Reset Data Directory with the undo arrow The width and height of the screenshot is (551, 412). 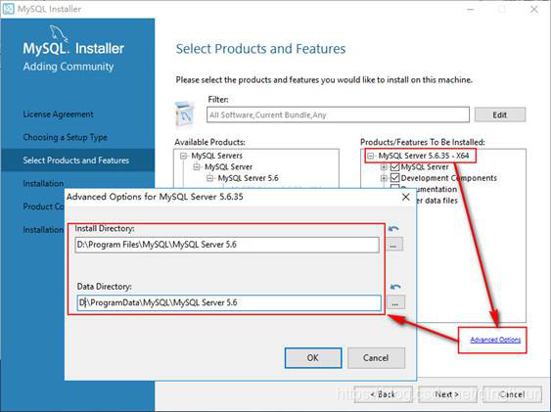pos(395,287)
